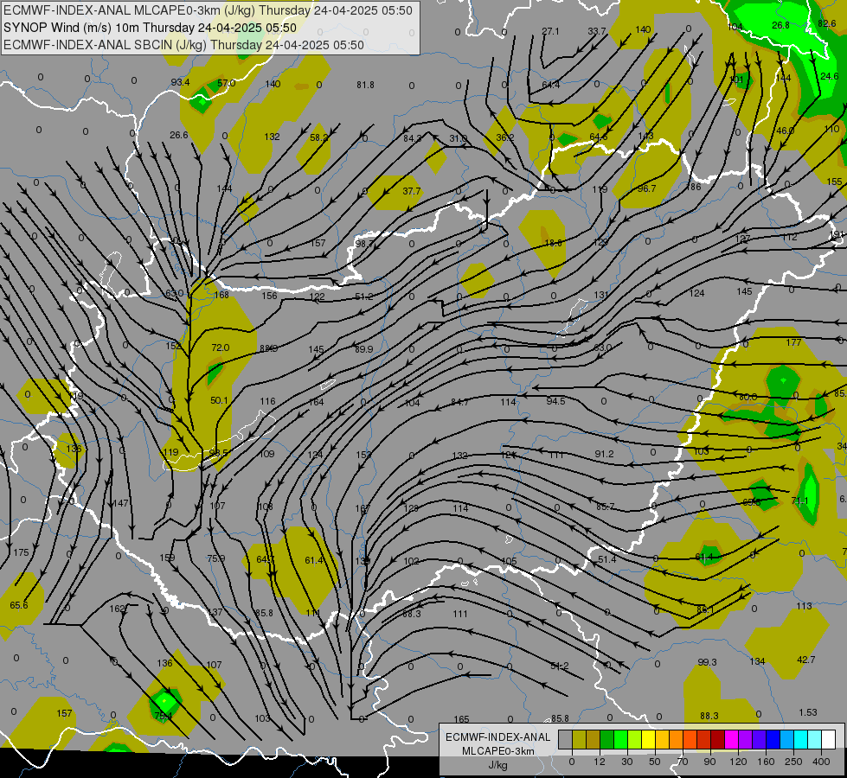Click the map value 186
This screenshot has width=847, height=778.
tap(693, 187)
